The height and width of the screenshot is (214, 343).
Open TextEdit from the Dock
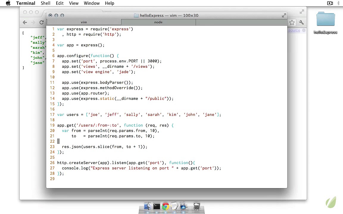click(174, 206)
